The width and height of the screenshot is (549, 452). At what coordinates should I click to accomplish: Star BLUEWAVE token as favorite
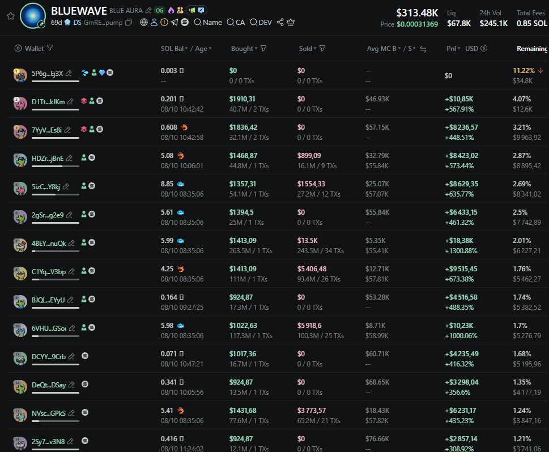coord(11,16)
